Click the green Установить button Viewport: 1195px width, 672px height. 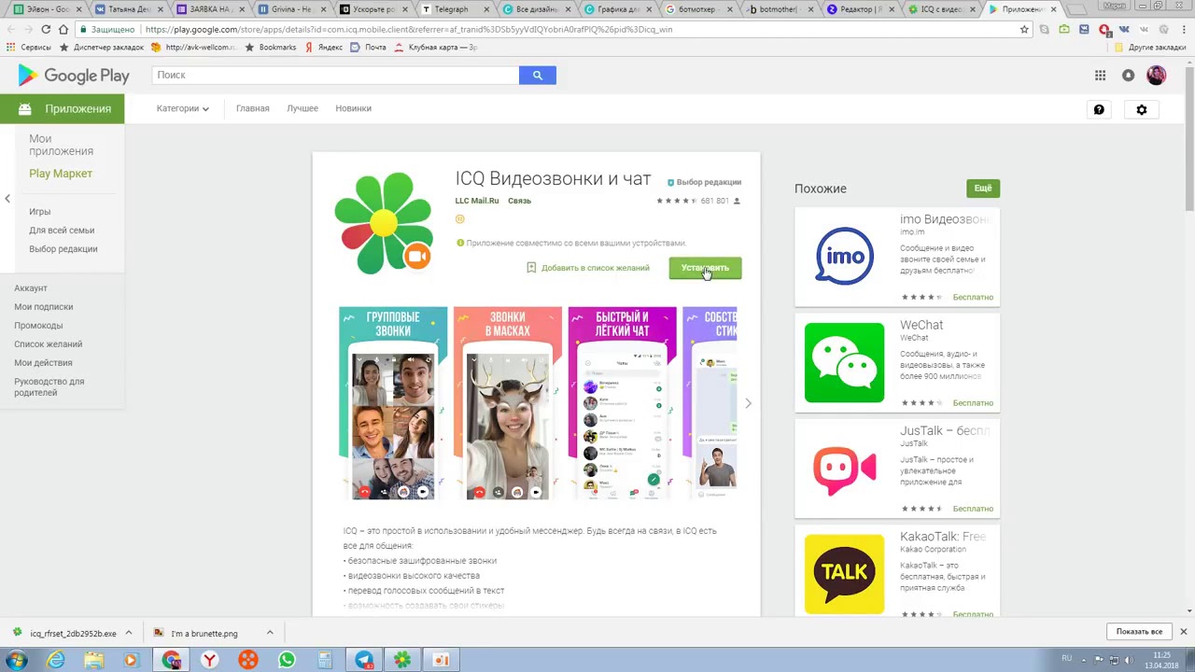point(705,268)
